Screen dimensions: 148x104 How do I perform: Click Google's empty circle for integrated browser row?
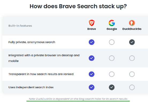112,58
